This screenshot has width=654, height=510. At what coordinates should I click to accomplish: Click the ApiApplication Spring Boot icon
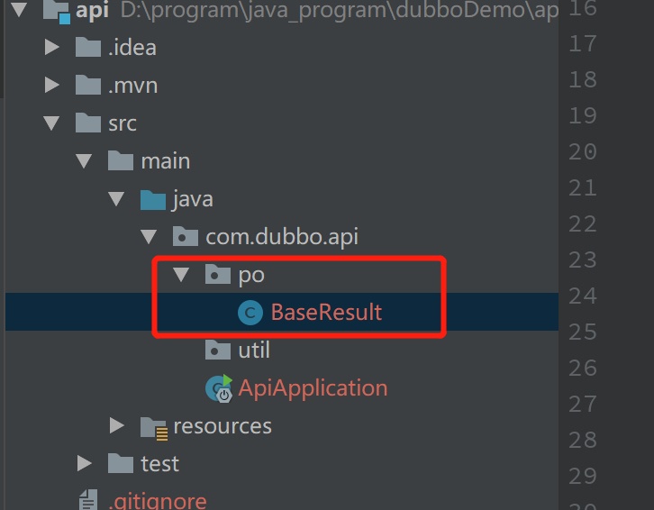point(219,388)
